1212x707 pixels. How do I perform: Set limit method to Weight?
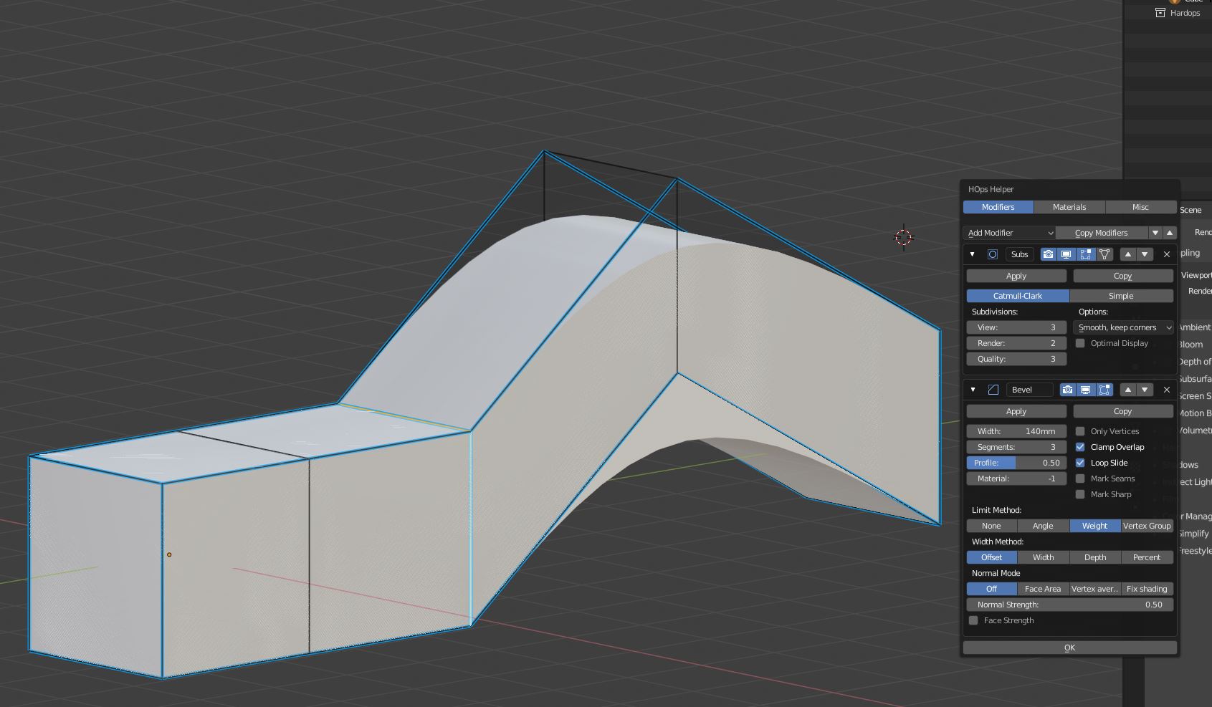coord(1094,526)
